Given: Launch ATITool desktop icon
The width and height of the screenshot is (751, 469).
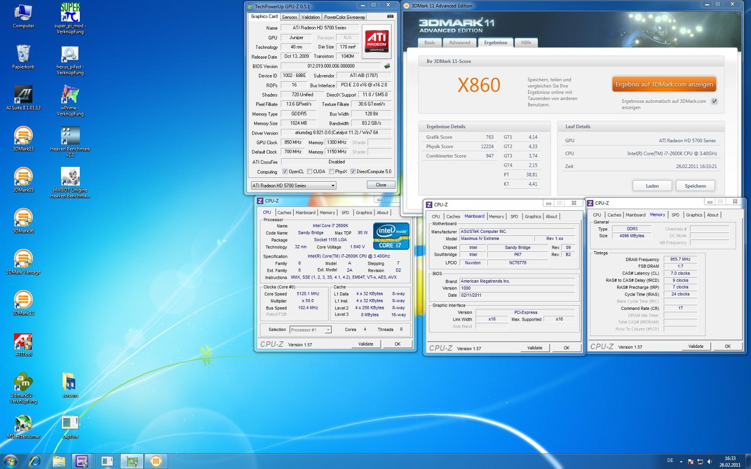Looking at the screenshot, I should [23, 345].
